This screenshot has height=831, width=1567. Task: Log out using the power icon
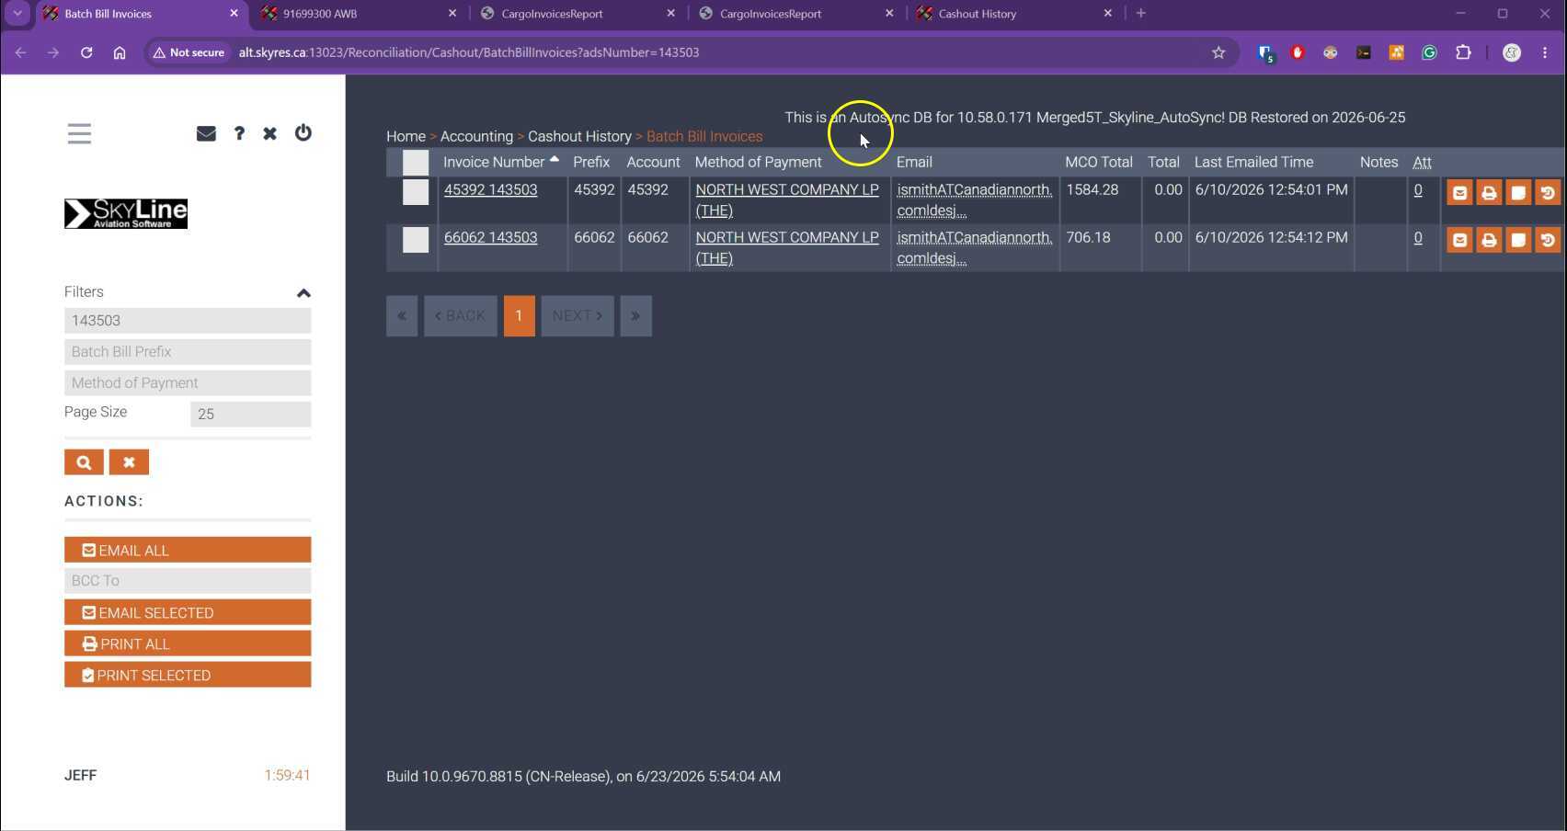coord(303,132)
